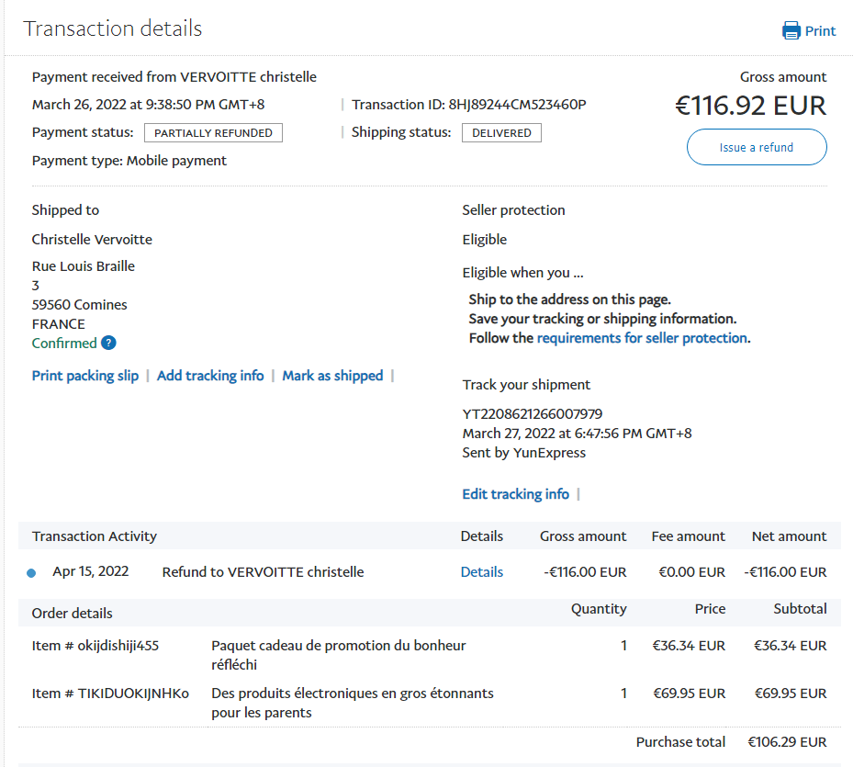This screenshot has height=767, width=853.
Task: Click the Transaction ID 8HJ89244CM523460P
Action: (x=517, y=105)
